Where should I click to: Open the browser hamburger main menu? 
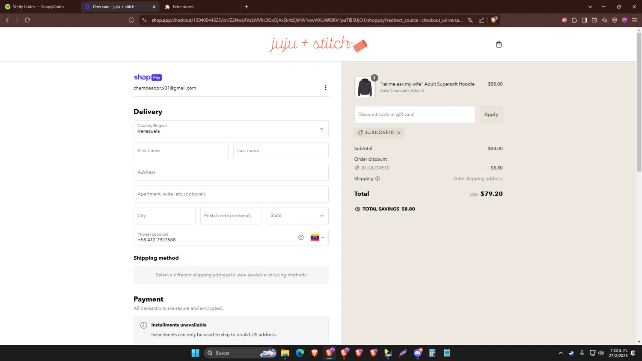coord(635,20)
